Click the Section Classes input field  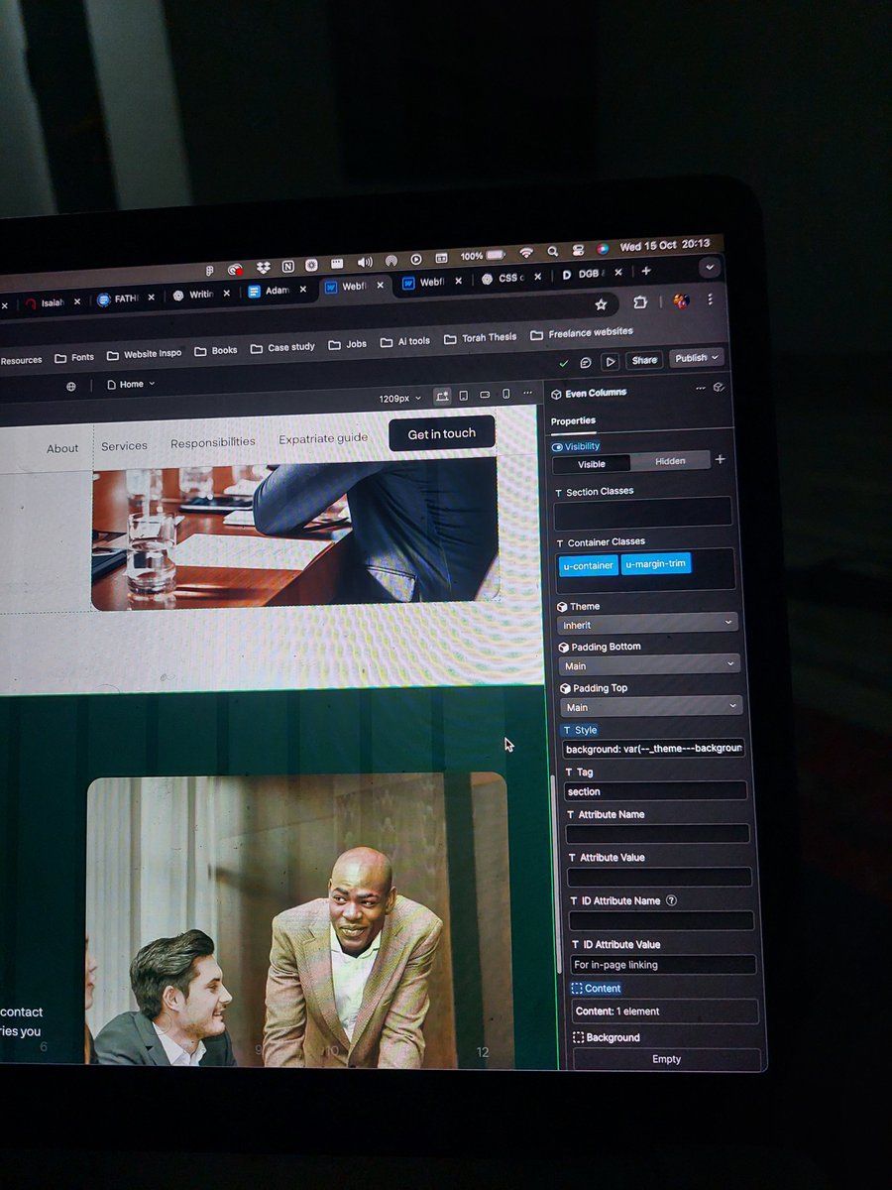click(x=643, y=513)
